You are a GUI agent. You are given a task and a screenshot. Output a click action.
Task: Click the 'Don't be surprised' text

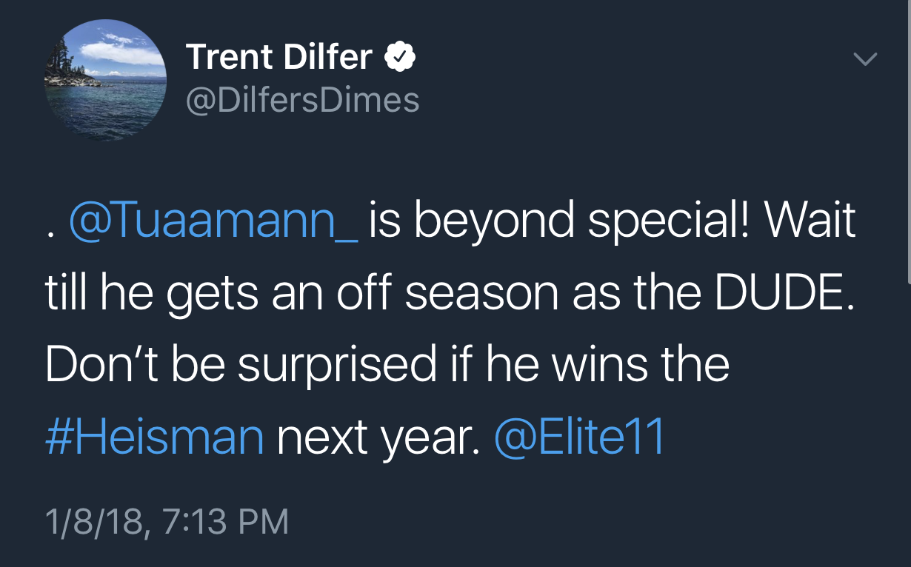pyautogui.click(x=241, y=365)
